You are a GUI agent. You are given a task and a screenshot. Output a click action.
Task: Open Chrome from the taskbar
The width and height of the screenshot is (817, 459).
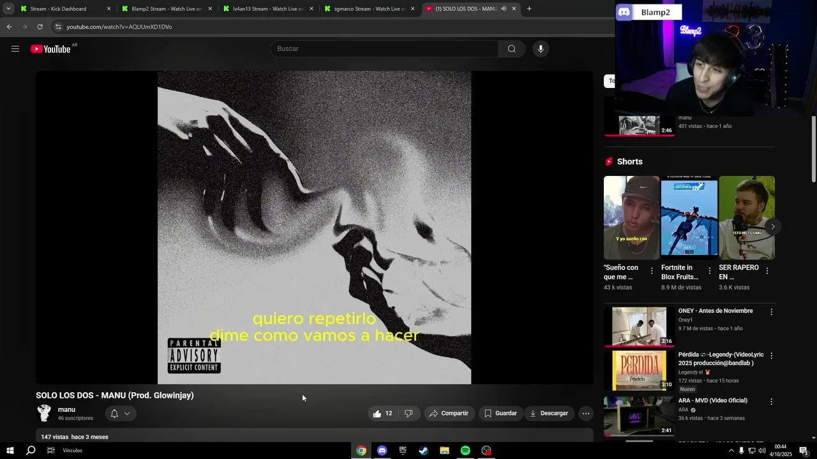coord(361,451)
